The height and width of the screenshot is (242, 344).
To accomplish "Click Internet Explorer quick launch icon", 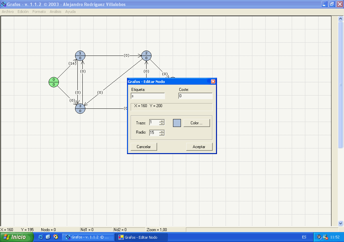I will click(x=41, y=237).
